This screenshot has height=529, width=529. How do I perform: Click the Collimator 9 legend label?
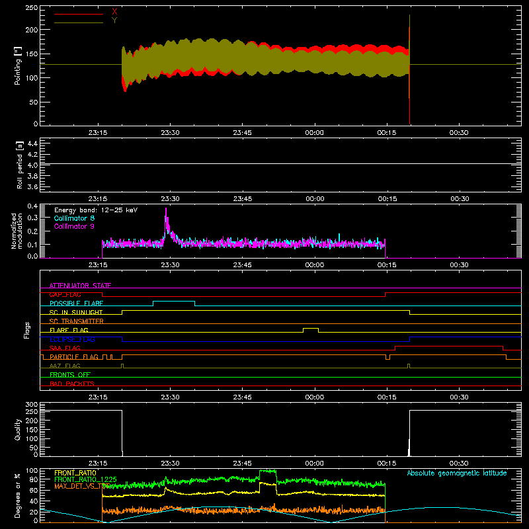click(74, 226)
